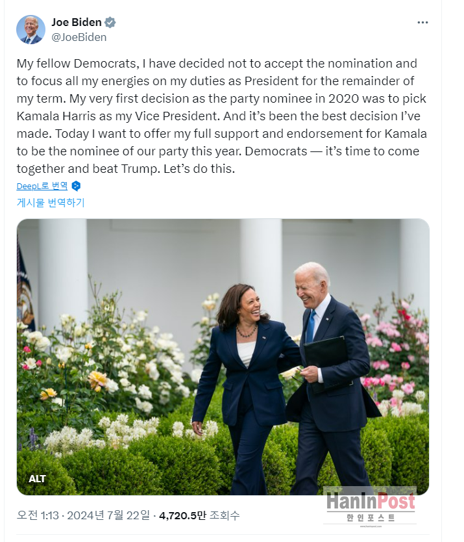Image resolution: width=464 pixels, height=542 pixels.
Task: Click the "조회수" views label
Action: point(224,515)
